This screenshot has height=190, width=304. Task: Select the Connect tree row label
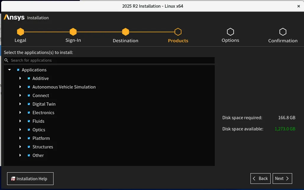pos(41,95)
